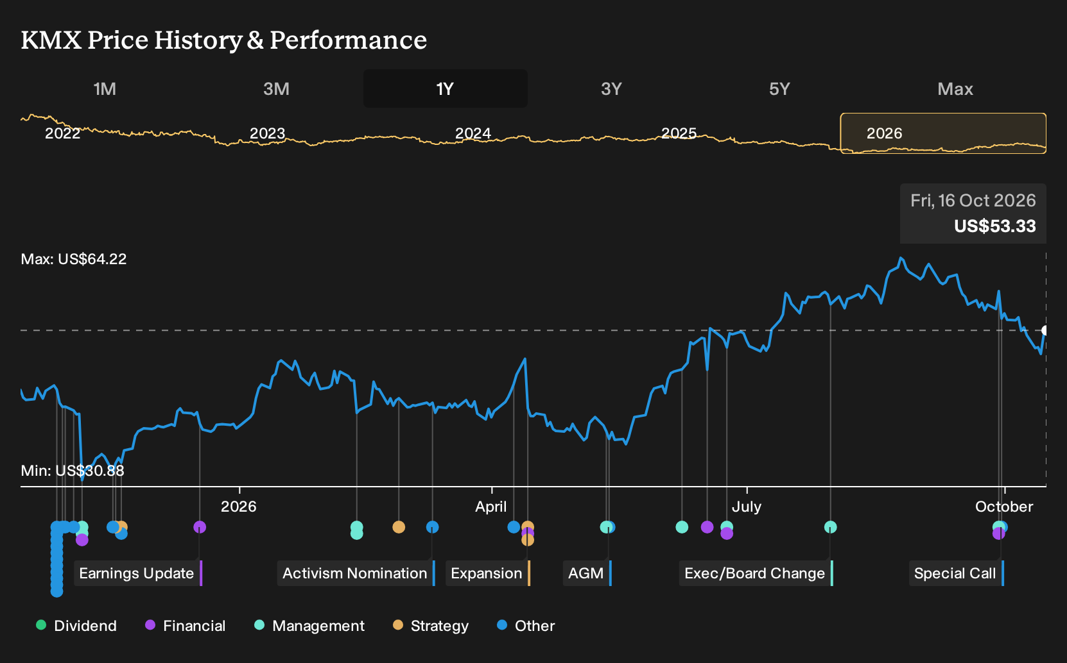Image resolution: width=1067 pixels, height=663 pixels.
Task: Toggle the Strategy legend filter
Action: [431, 626]
